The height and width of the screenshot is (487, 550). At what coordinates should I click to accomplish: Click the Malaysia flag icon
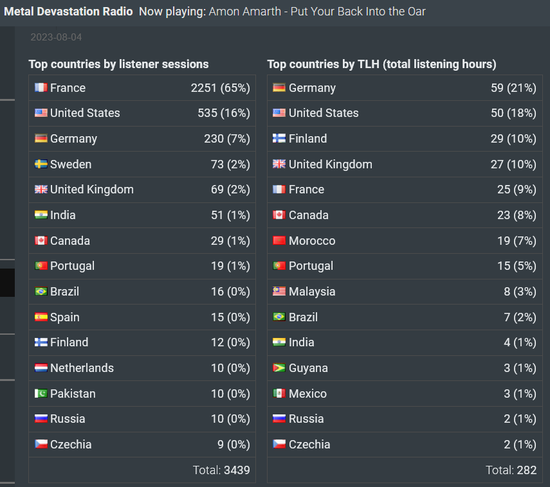coord(279,291)
